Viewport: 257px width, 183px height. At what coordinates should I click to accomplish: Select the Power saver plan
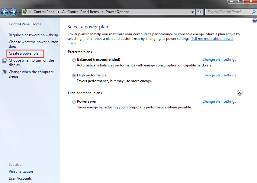pos(74,102)
